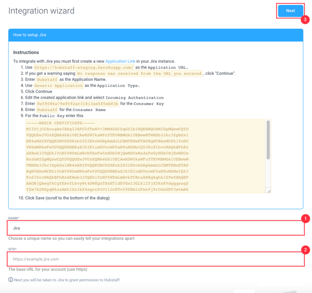Click the NAME* field label

14,218
